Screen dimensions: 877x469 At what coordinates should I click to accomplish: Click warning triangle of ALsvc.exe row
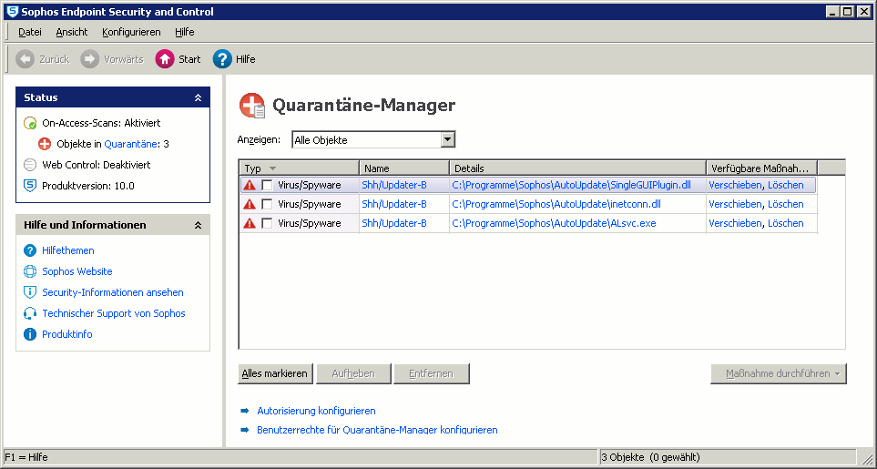(x=250, y=223)
